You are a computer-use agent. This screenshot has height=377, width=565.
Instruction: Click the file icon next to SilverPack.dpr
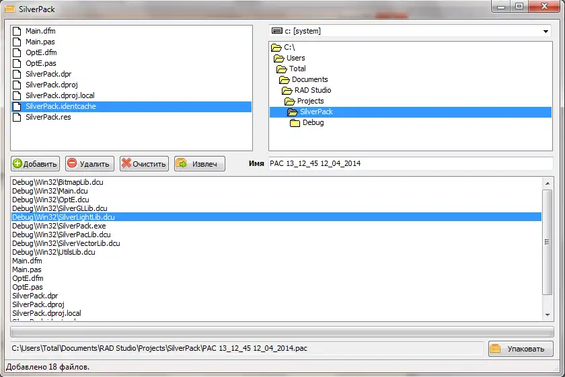click(x=17, y=74)
